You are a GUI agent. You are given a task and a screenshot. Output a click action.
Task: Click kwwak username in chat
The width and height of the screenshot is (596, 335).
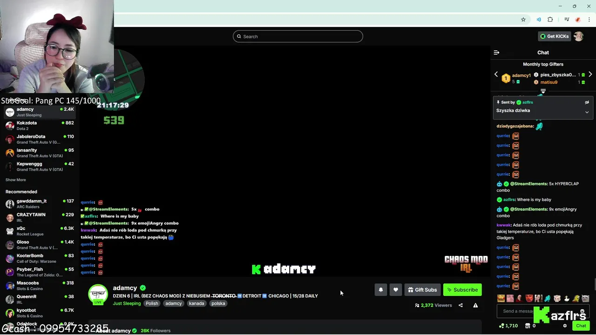tap(503, 225)
